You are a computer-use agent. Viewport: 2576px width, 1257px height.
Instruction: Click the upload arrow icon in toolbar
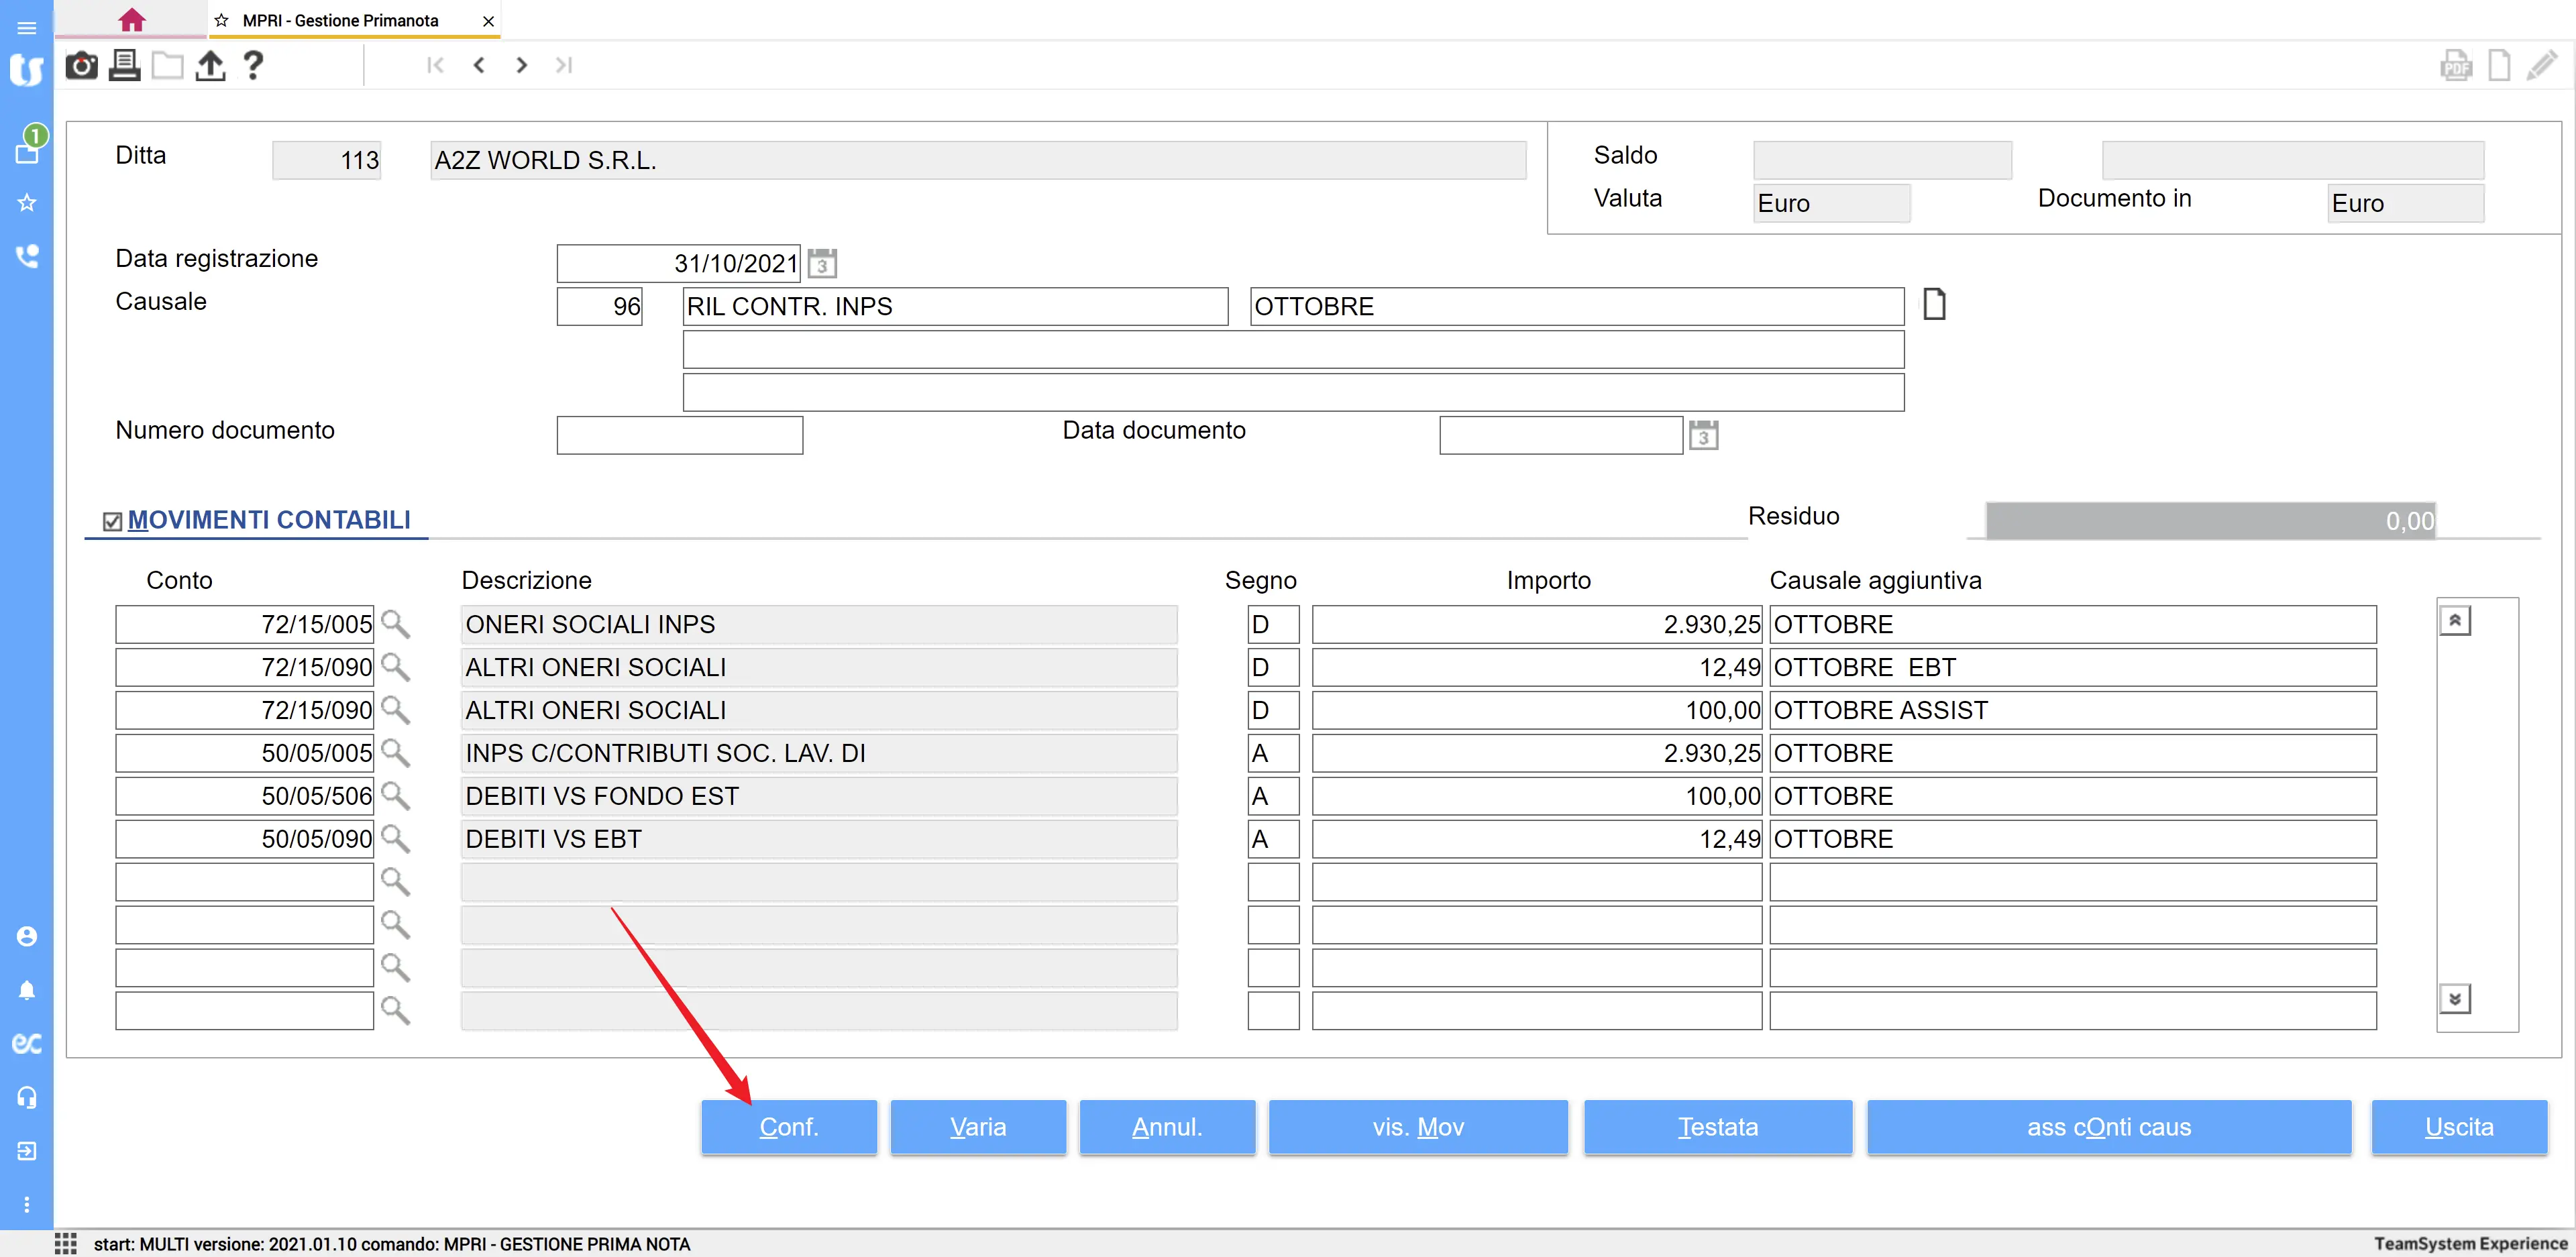(x=210, y=66)
